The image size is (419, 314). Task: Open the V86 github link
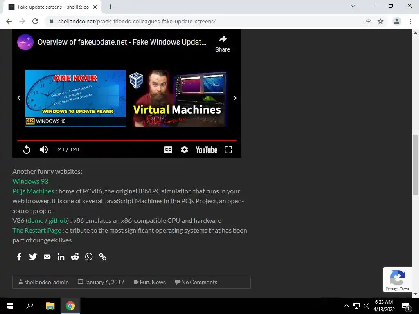click(x=58, y=220)
